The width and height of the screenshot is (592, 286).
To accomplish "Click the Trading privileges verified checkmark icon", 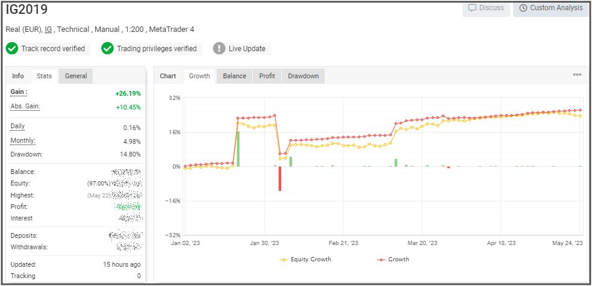I will pos(108,49).
